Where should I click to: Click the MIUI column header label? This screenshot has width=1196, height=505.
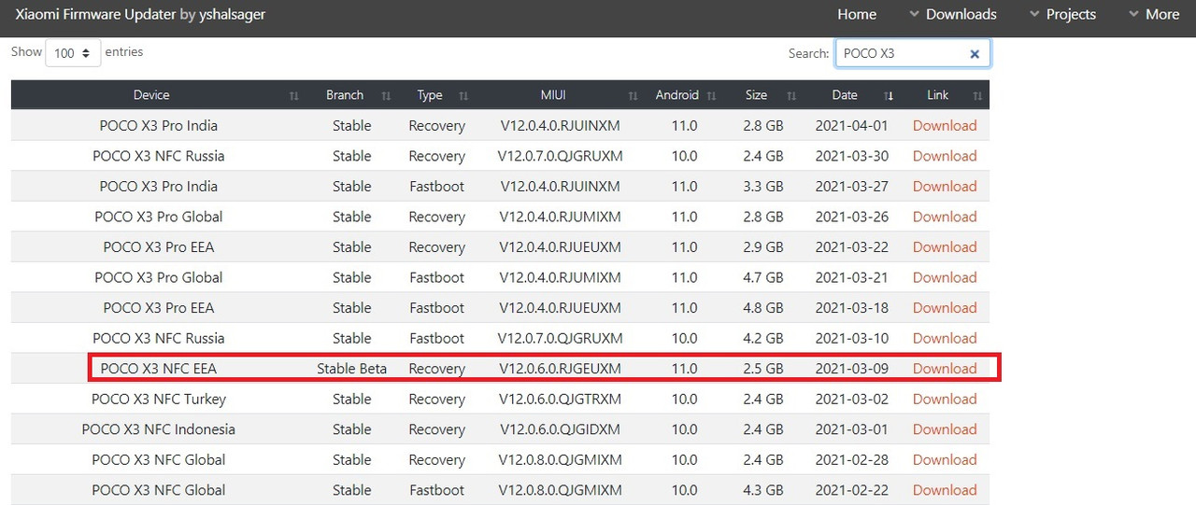553,95
